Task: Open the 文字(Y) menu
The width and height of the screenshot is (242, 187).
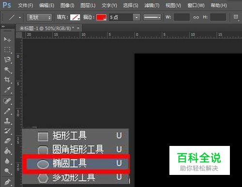Action: point(109,6)
